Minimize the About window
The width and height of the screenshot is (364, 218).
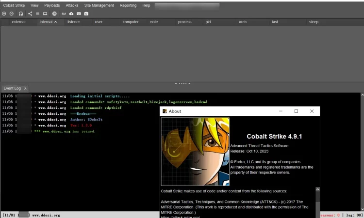[x=281, y=111]
